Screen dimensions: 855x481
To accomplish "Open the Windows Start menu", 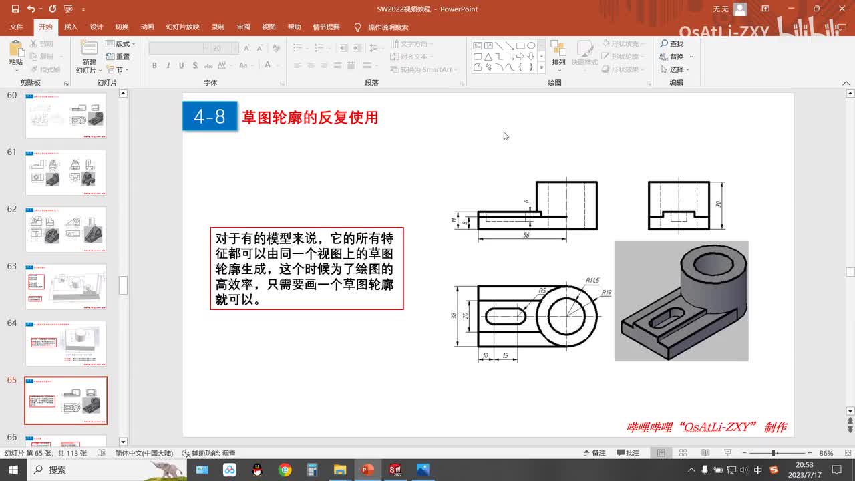I will [x=13, y=470].
